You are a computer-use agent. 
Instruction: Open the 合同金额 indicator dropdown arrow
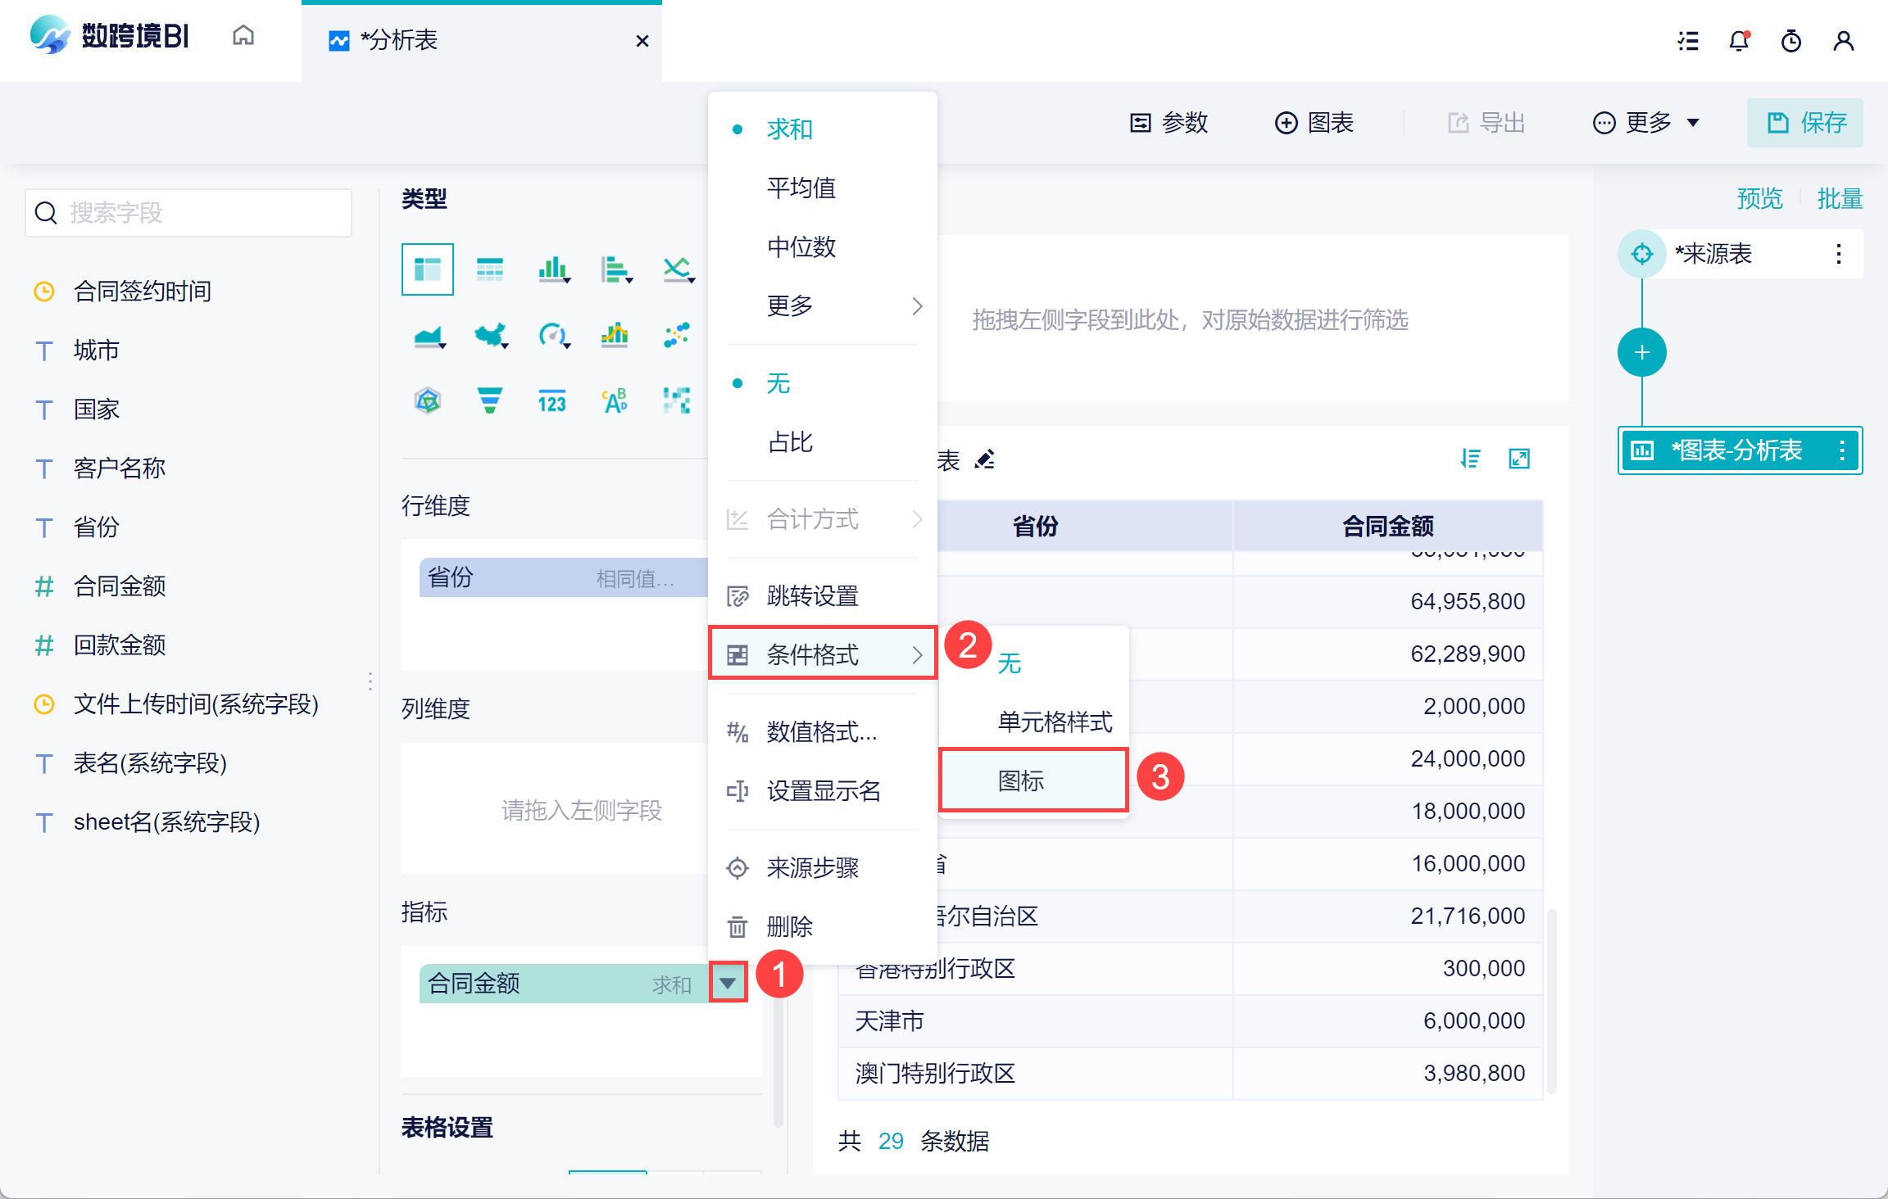pos(728,983)
